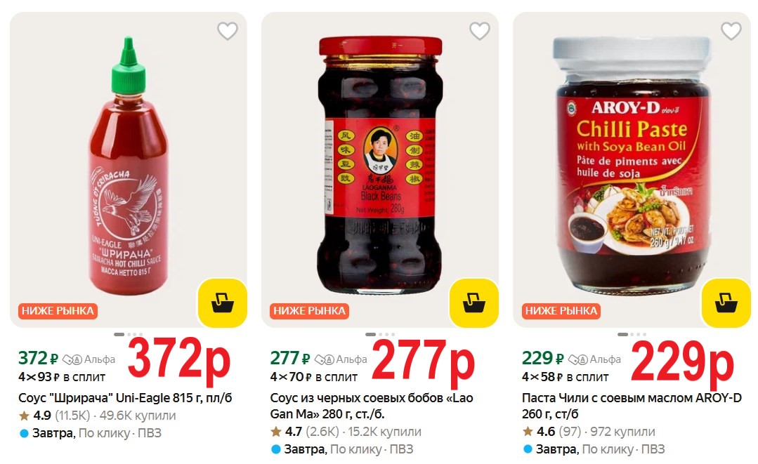Click the rating star for Sriracha 4.9
758x464 pixels.
(24, 416)
